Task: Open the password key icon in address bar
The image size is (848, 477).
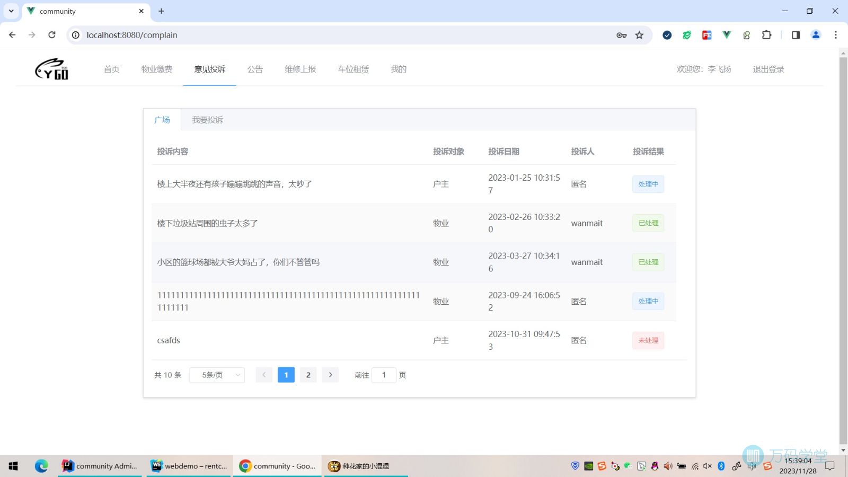Action: (x=622, y=35)
